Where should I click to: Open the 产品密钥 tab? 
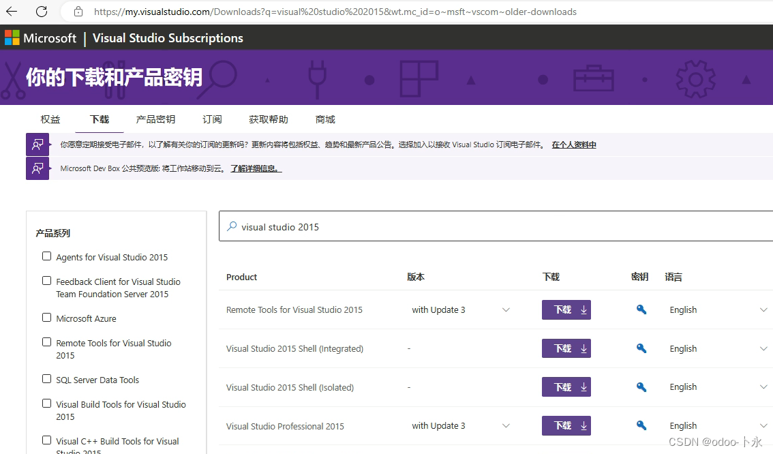click(x=156, y=119)
